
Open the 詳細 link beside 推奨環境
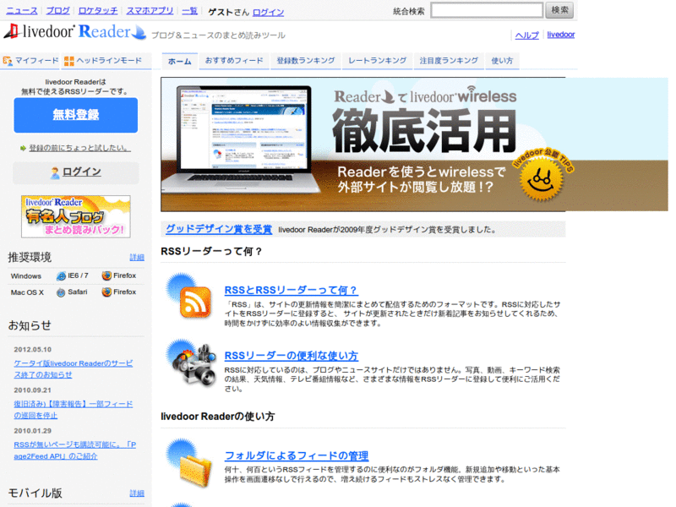click(x=137, y=258)
